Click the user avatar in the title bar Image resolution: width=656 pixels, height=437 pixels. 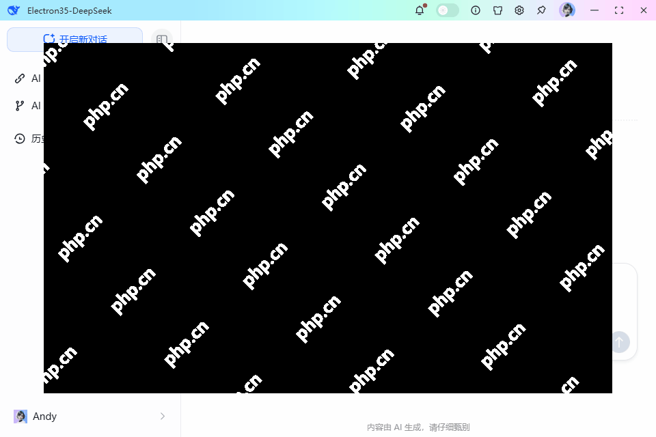(567, 10)
